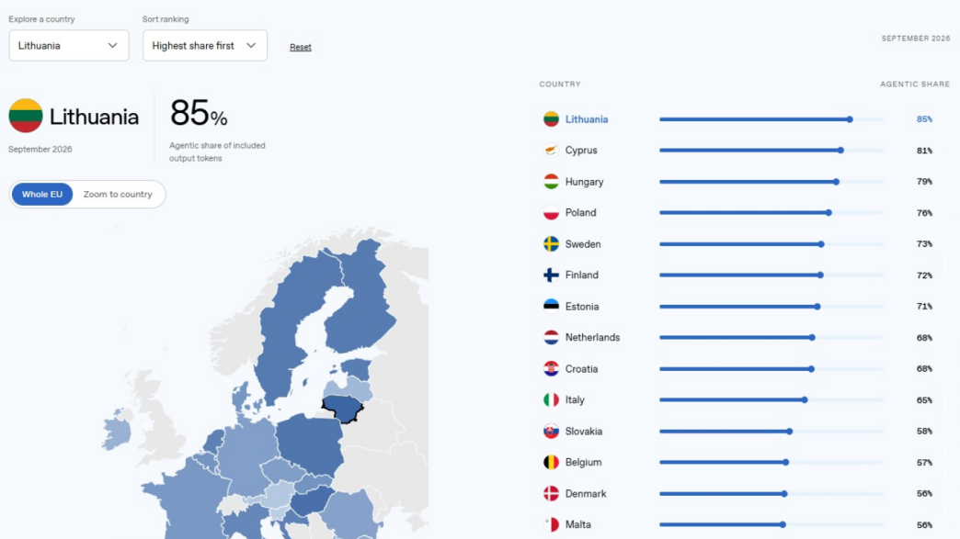Click Lithuania flag in ranking list
Screen dimensions: 960x539
(x=551, y=119)
